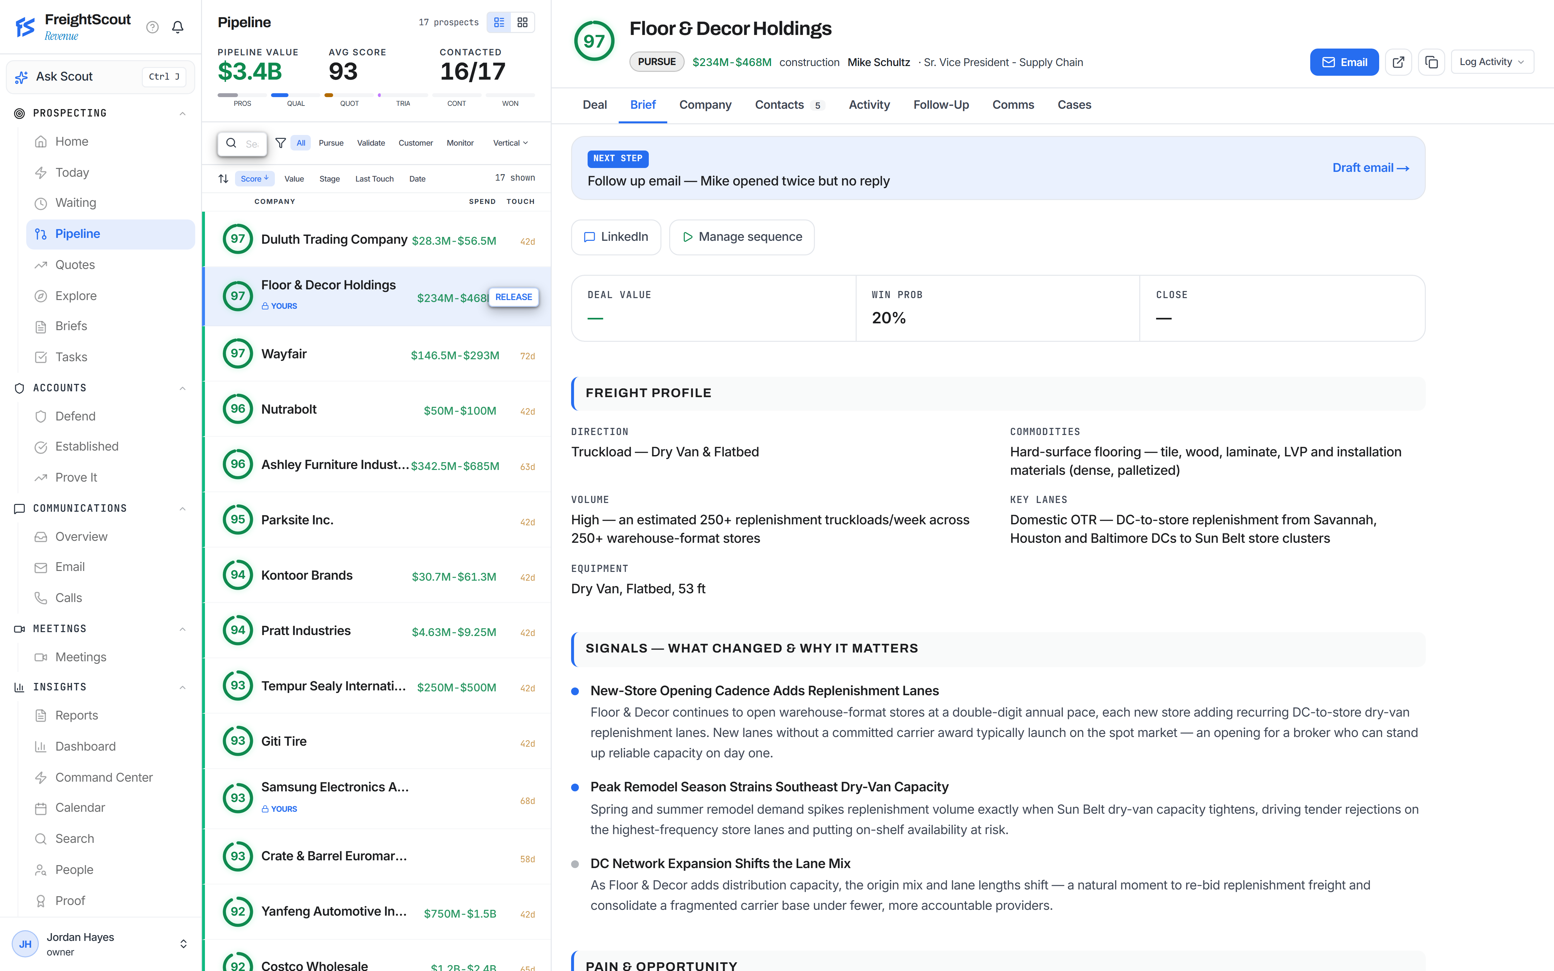
Task: Select the All filter chip
Action: (300, 143)
